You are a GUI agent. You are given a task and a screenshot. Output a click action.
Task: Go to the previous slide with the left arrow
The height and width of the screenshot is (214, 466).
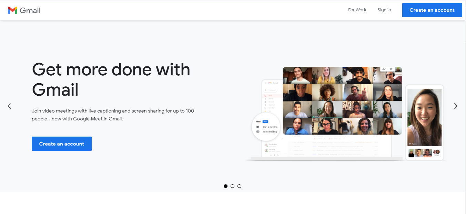click(x=9, y=106)
